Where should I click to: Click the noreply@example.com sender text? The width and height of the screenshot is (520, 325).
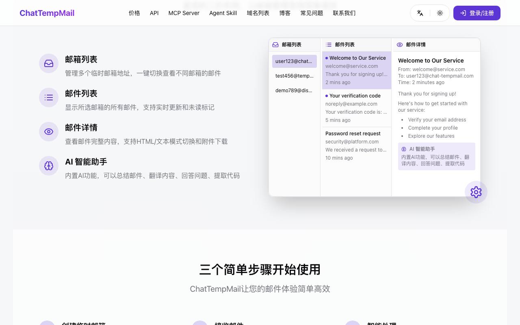pos(351,104)
